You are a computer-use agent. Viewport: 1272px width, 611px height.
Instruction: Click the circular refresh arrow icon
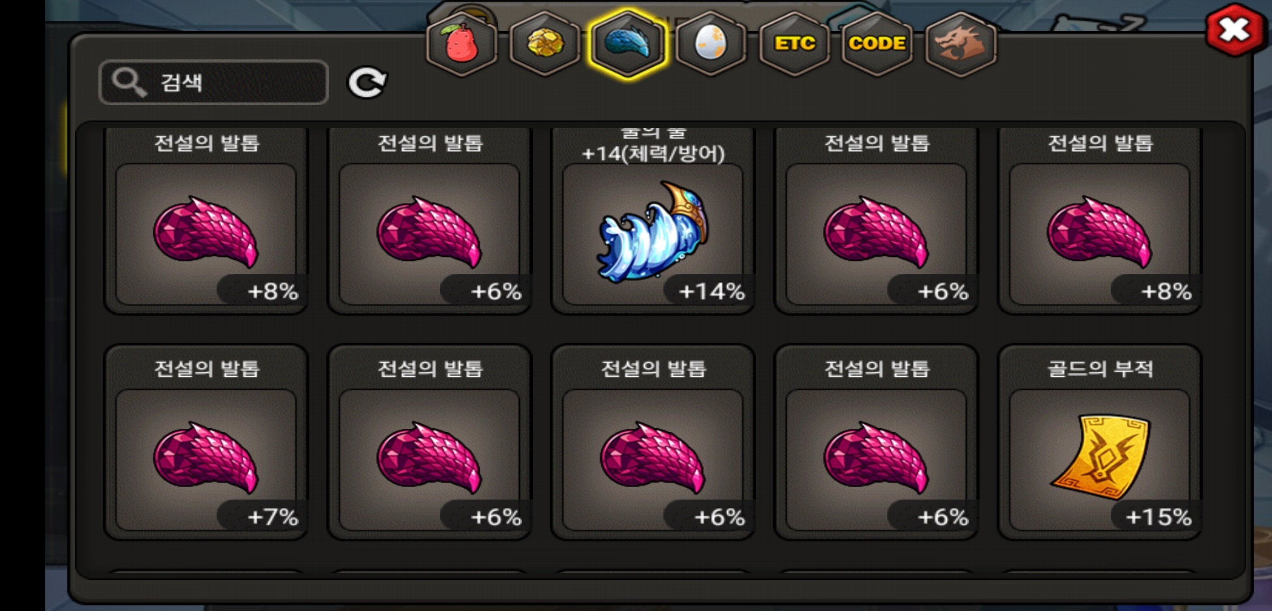click(367, 83)
